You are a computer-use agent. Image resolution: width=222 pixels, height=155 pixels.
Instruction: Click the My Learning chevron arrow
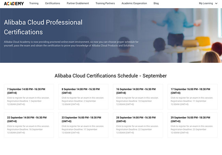click(x=216, y=3)
